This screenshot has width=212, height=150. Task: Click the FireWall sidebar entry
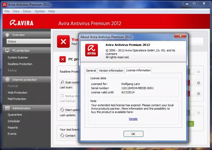tap(13, 86)
